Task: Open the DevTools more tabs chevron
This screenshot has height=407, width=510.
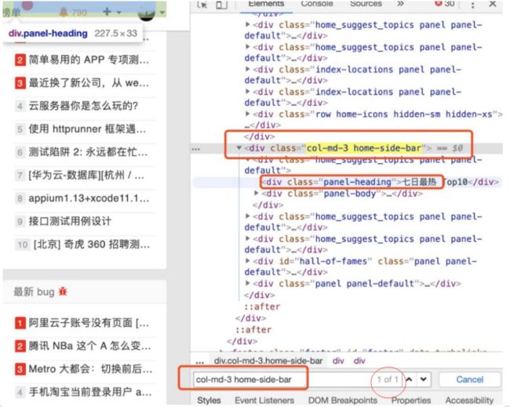Action: pos(400,4)
